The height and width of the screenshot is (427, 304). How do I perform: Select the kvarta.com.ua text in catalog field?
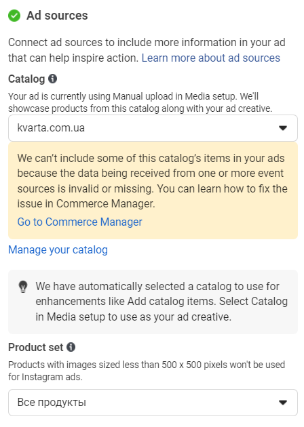pos(51,128)
